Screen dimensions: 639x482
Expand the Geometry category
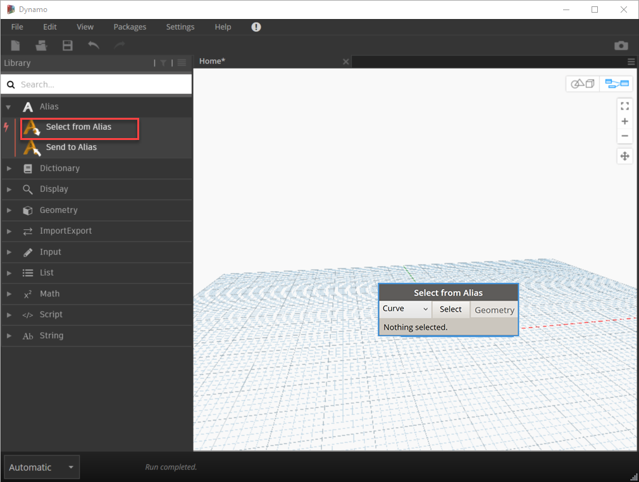(9, 210)
